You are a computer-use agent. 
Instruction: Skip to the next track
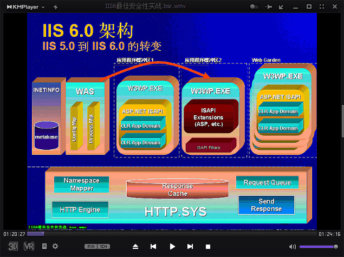pyautogui.click(x=190, y=247)
